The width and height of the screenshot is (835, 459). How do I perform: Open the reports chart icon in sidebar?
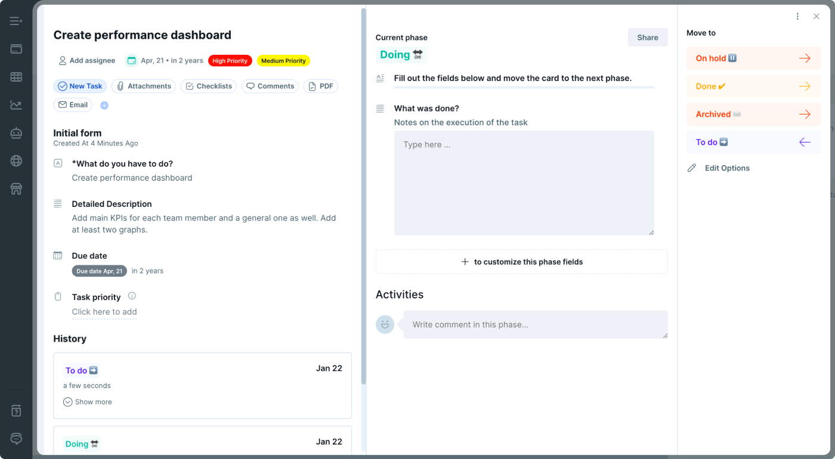(16, 104)
